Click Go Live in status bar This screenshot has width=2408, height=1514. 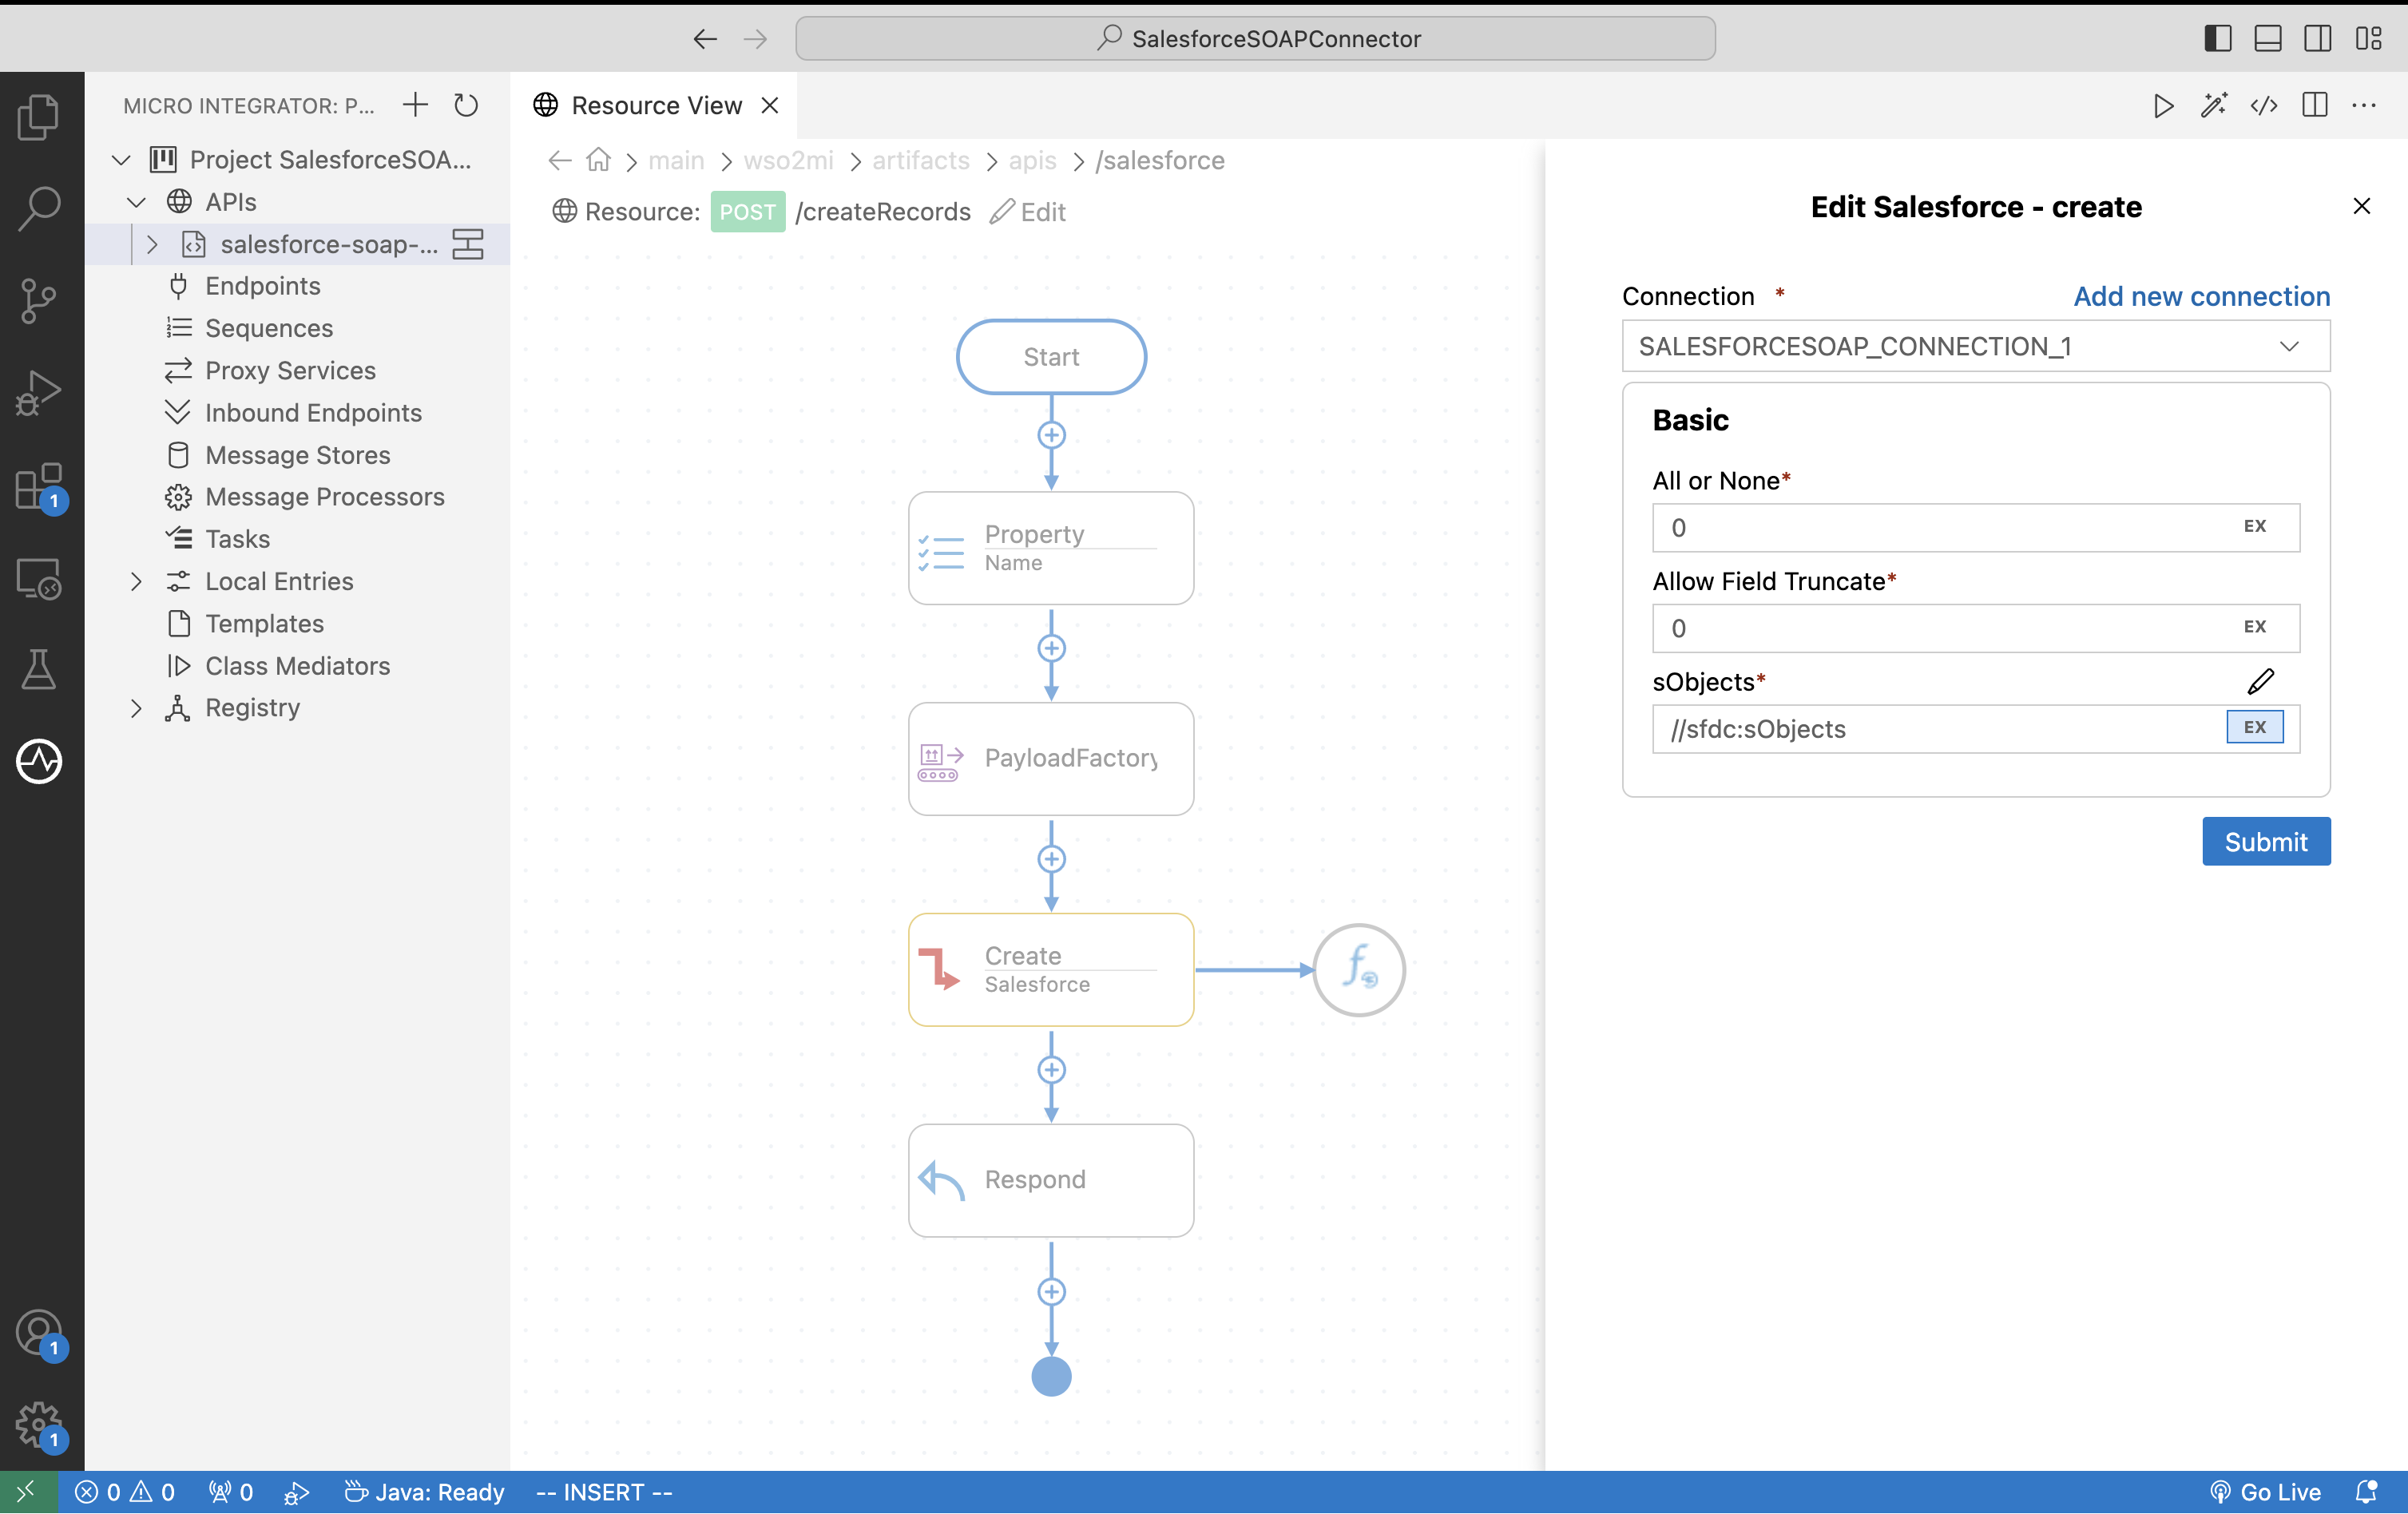(x=2264, y=1492)
